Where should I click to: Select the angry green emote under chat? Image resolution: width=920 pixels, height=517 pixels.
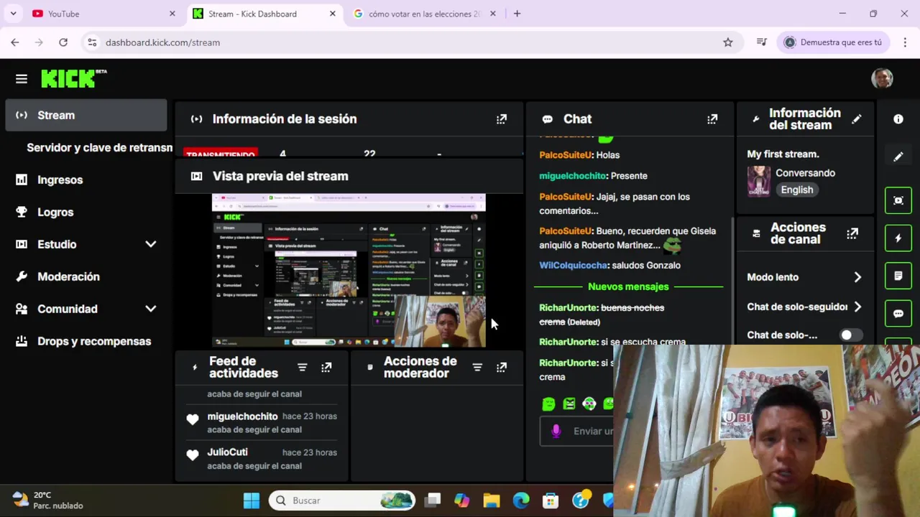click(x=569, y=404)
